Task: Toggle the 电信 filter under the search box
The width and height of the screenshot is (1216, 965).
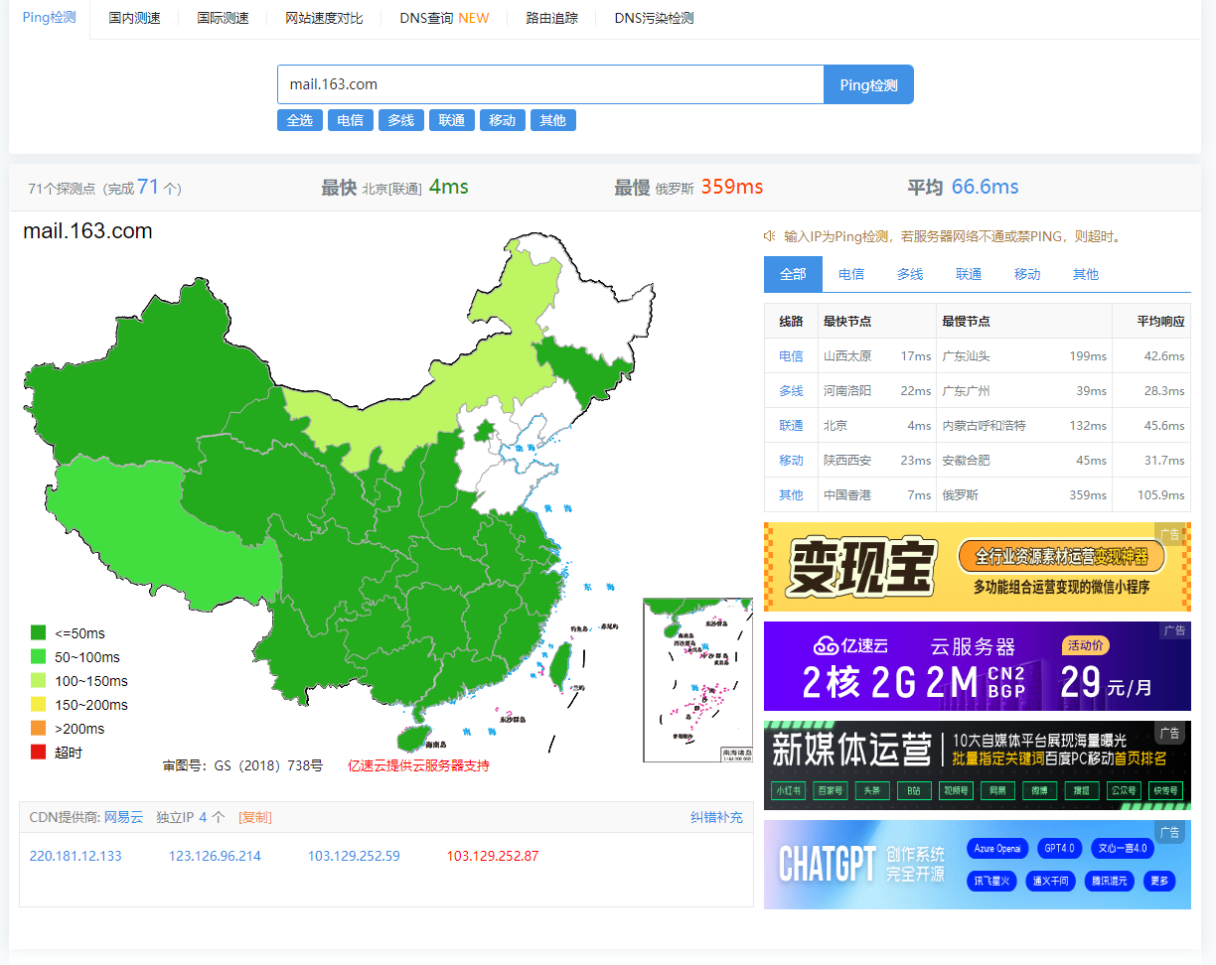Action: [350, 120]
